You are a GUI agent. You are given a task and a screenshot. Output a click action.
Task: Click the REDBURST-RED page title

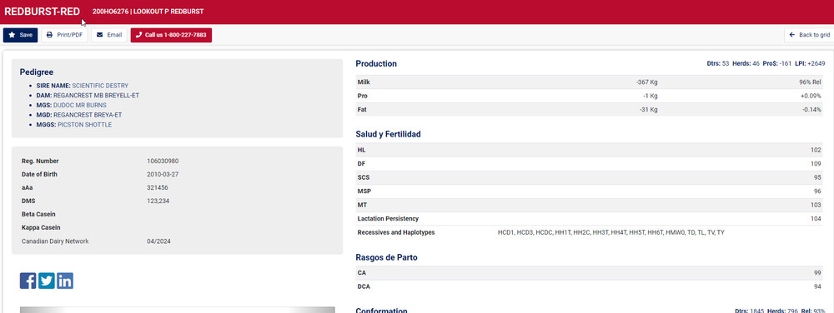coord(42,12)
